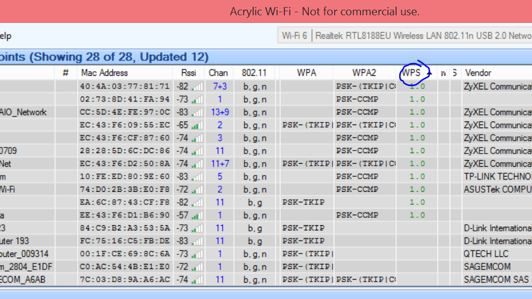Select MAC address EE:43:F6:D1:B6:90
Screen dimensions: 532x299
(x=125, y=216)
